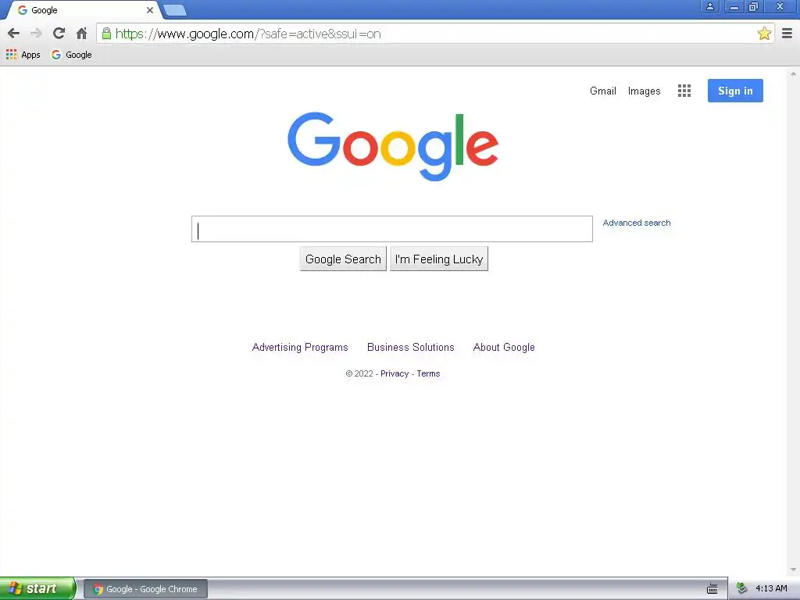This screenshot has height=600, width=800.
Task: Open Gmail link
Action: click(x=603, y=91)
